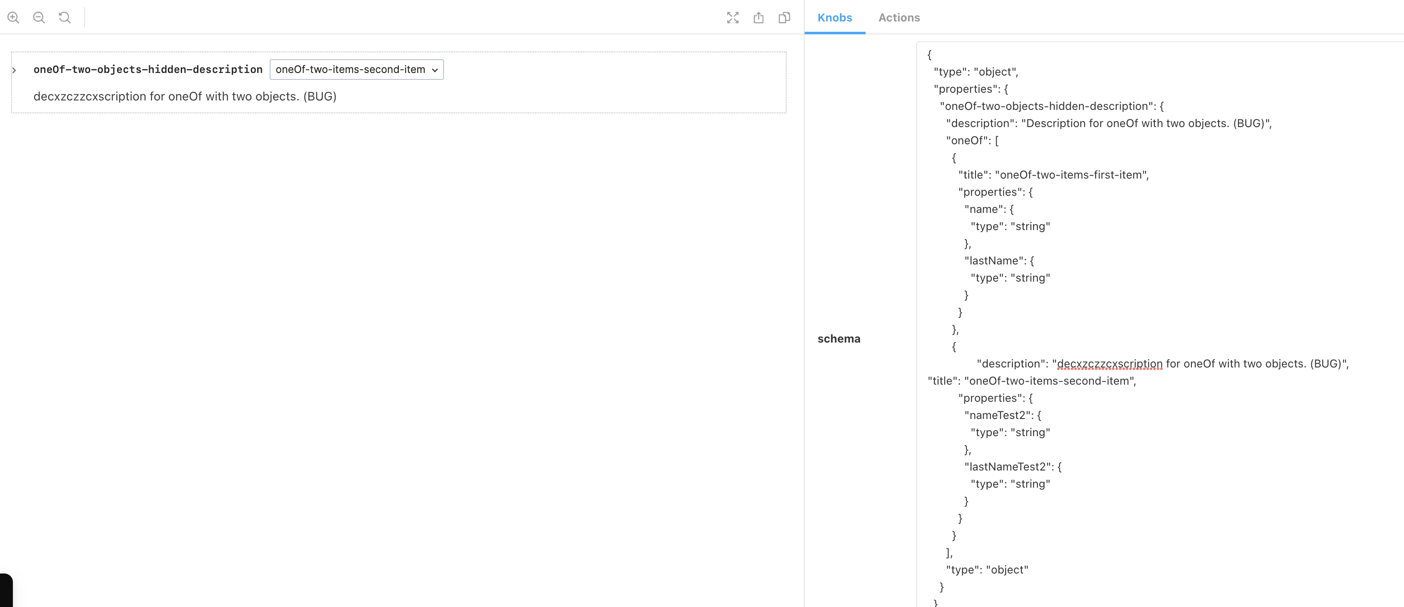Click the schema knob label

(838, 339)
